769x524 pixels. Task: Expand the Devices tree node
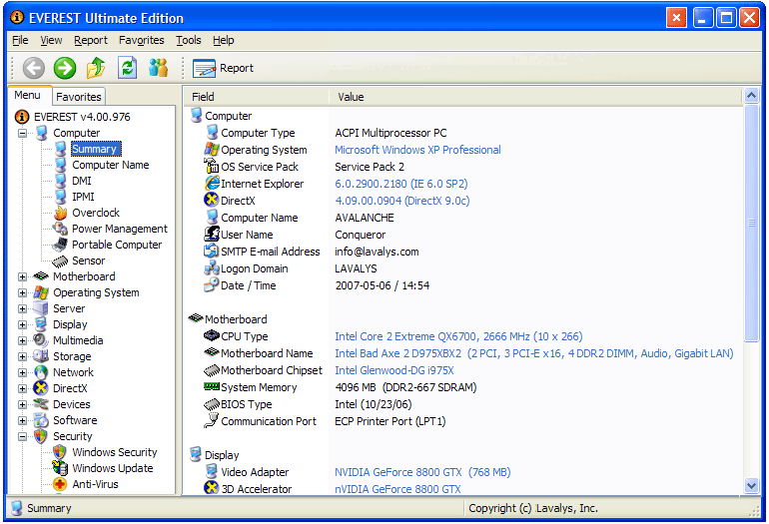[22, 404]
